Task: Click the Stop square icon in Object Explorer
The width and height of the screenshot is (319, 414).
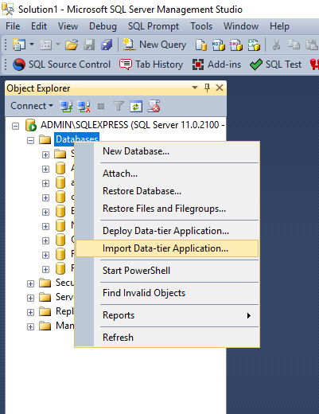Action: pyautogui.click(x=101, y=107)
